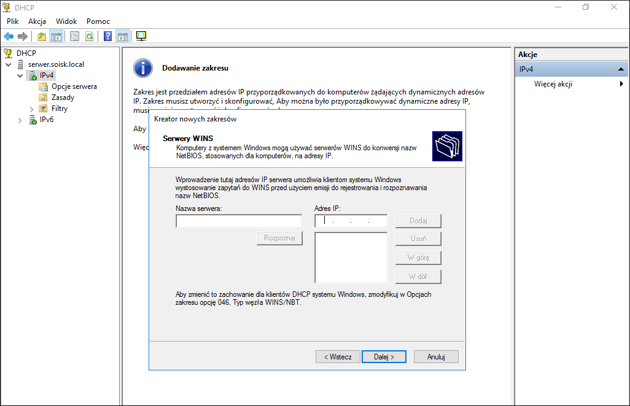Open the Plik menu
Image resolution: width=630 pixels, height=406 pixels.
pos(12,21)
